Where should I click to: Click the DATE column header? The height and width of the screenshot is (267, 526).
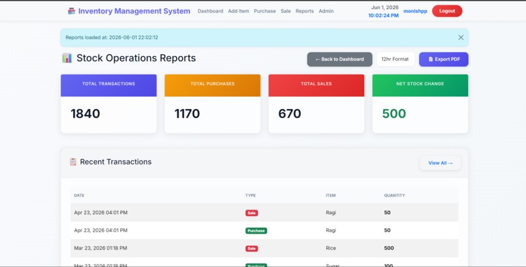pyautogui.click(x=79, y=195)
